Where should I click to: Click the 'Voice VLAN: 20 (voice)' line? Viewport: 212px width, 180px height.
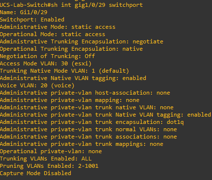point(37,85)
